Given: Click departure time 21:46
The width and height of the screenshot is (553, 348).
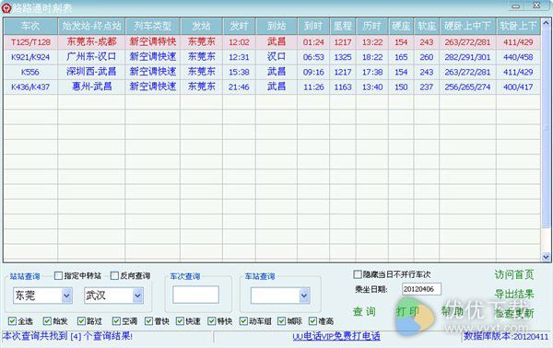Looking at the screenshot, I should tap(239, 87).
